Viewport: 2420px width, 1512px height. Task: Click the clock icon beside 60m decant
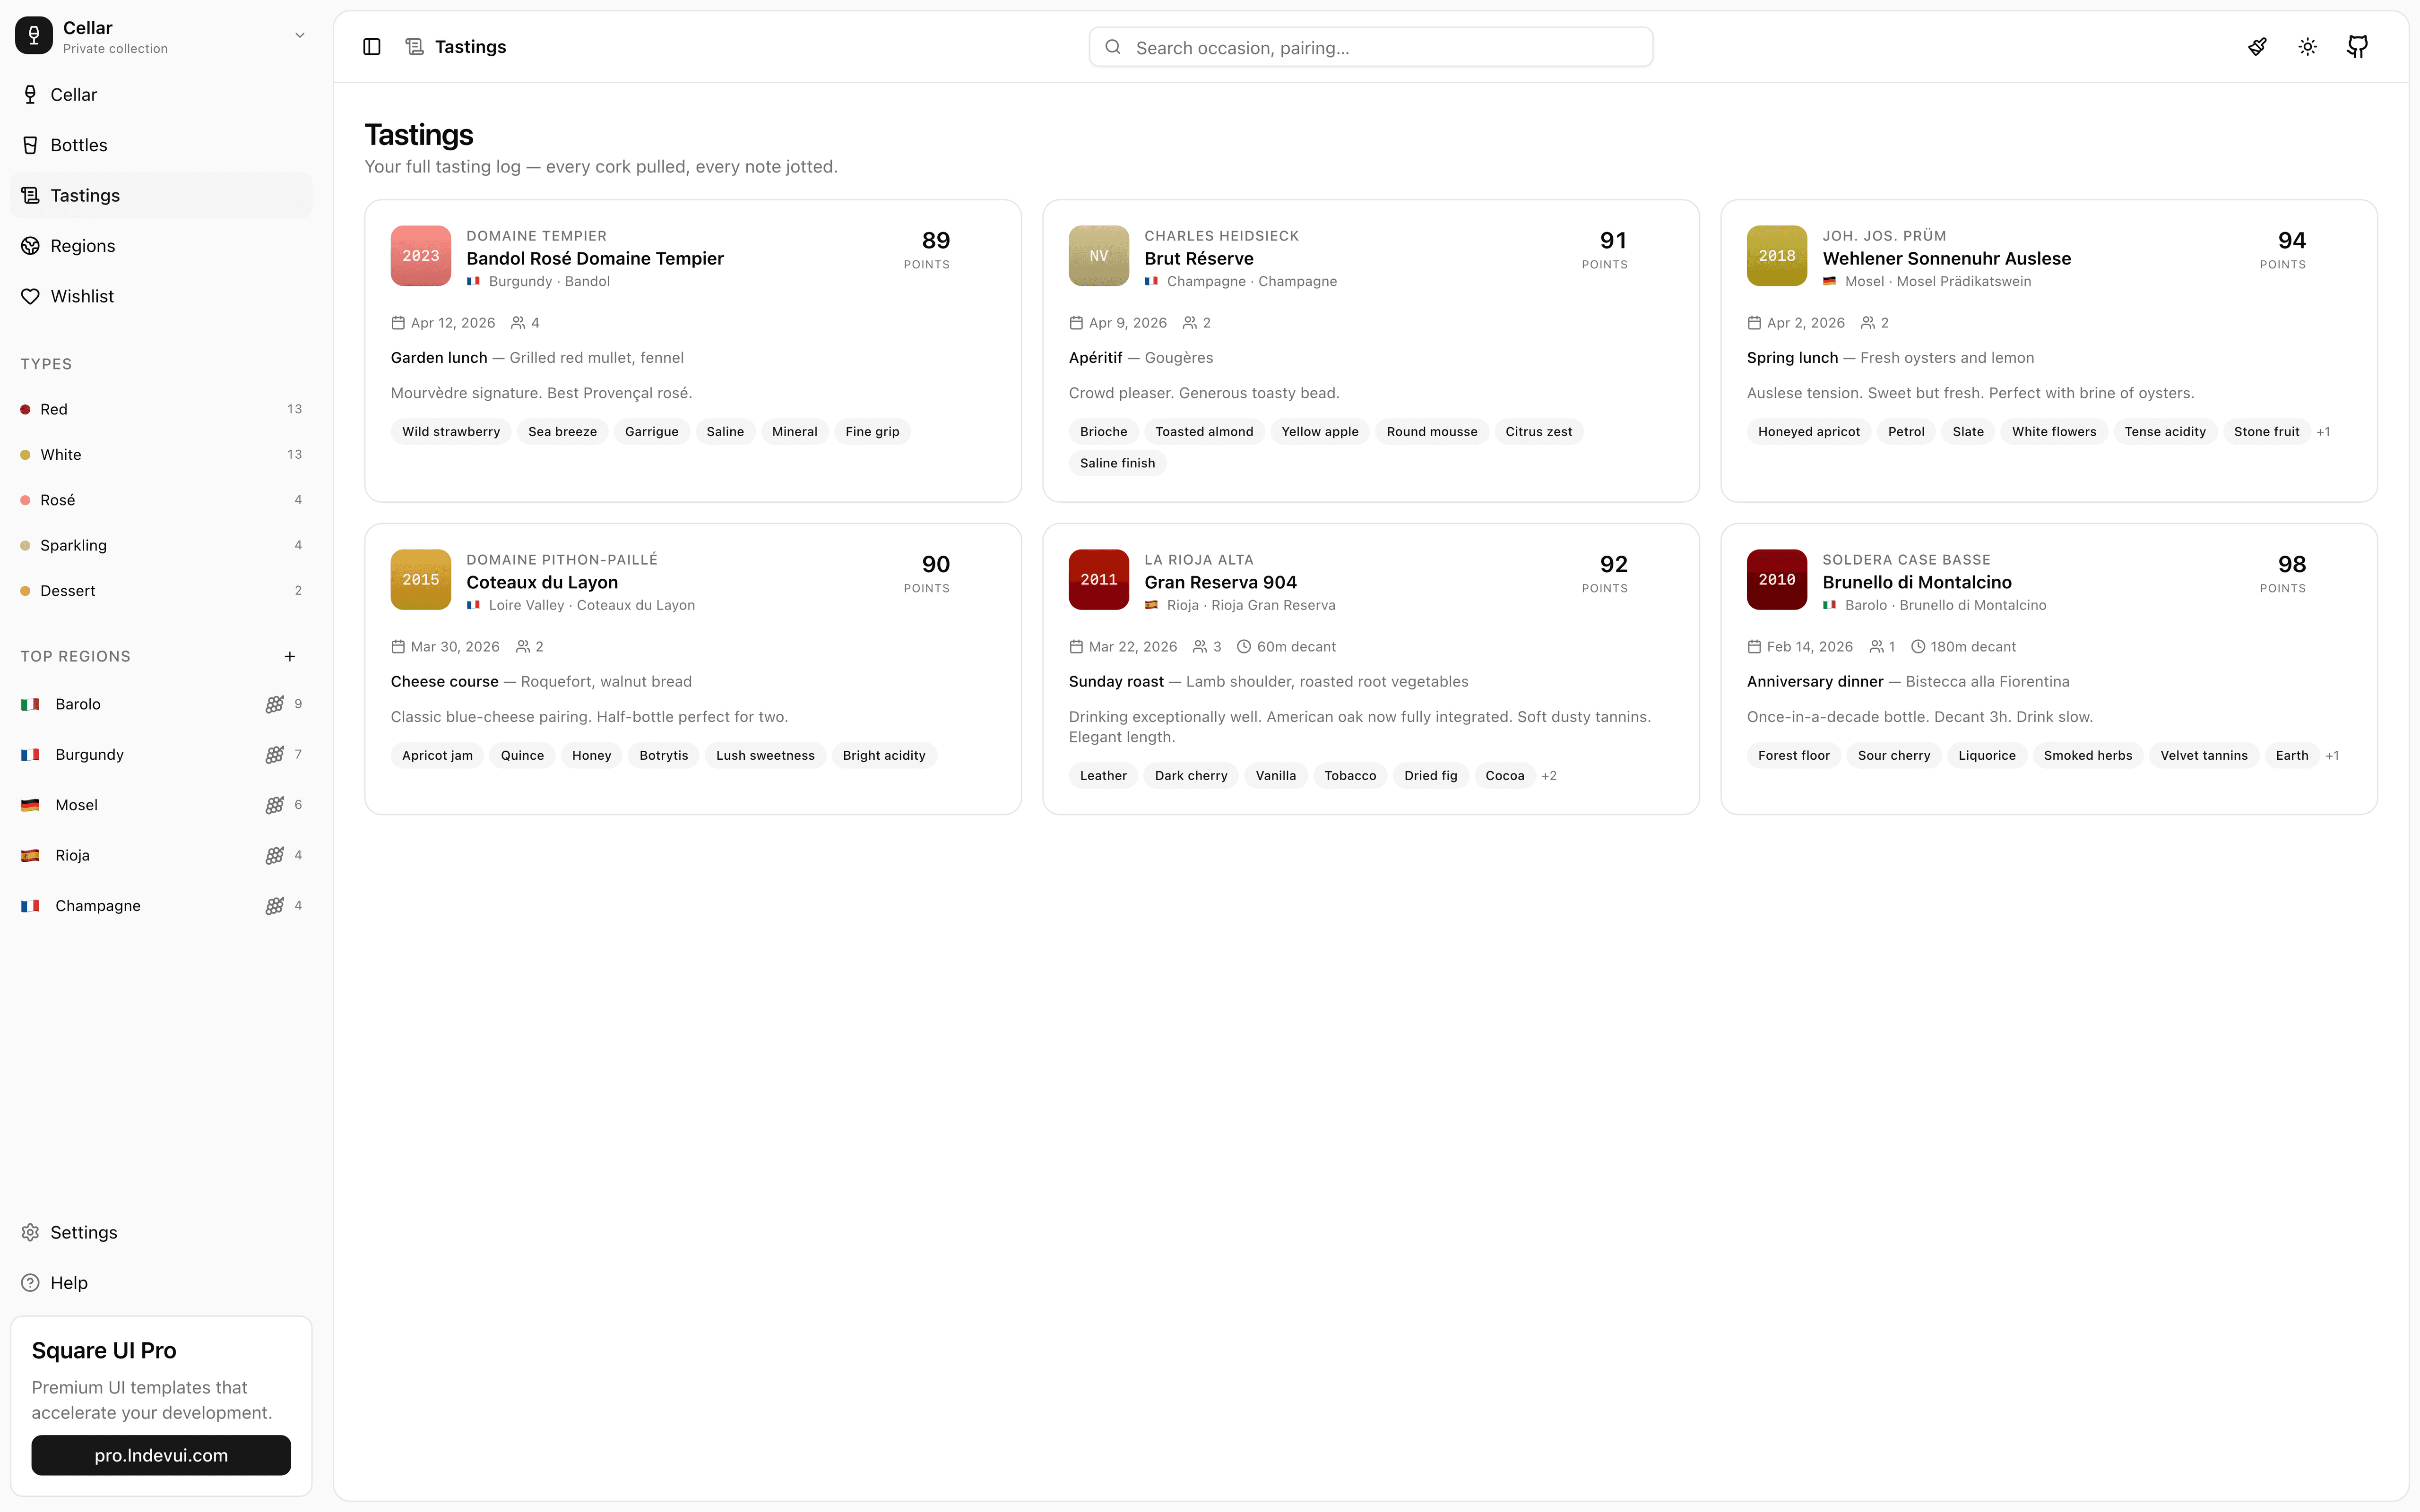tap(1244, 647)
